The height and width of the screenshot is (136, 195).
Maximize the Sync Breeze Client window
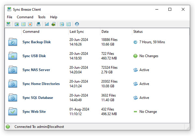[x=170, y=9]
